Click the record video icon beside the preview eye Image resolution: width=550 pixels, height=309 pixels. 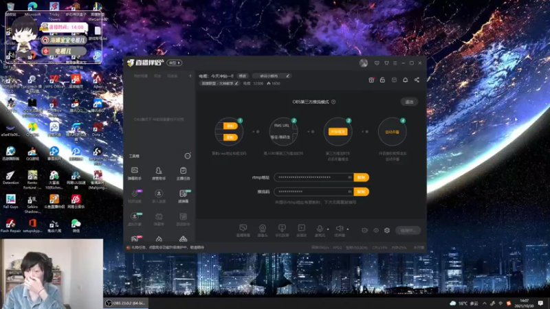pos(365,230)
